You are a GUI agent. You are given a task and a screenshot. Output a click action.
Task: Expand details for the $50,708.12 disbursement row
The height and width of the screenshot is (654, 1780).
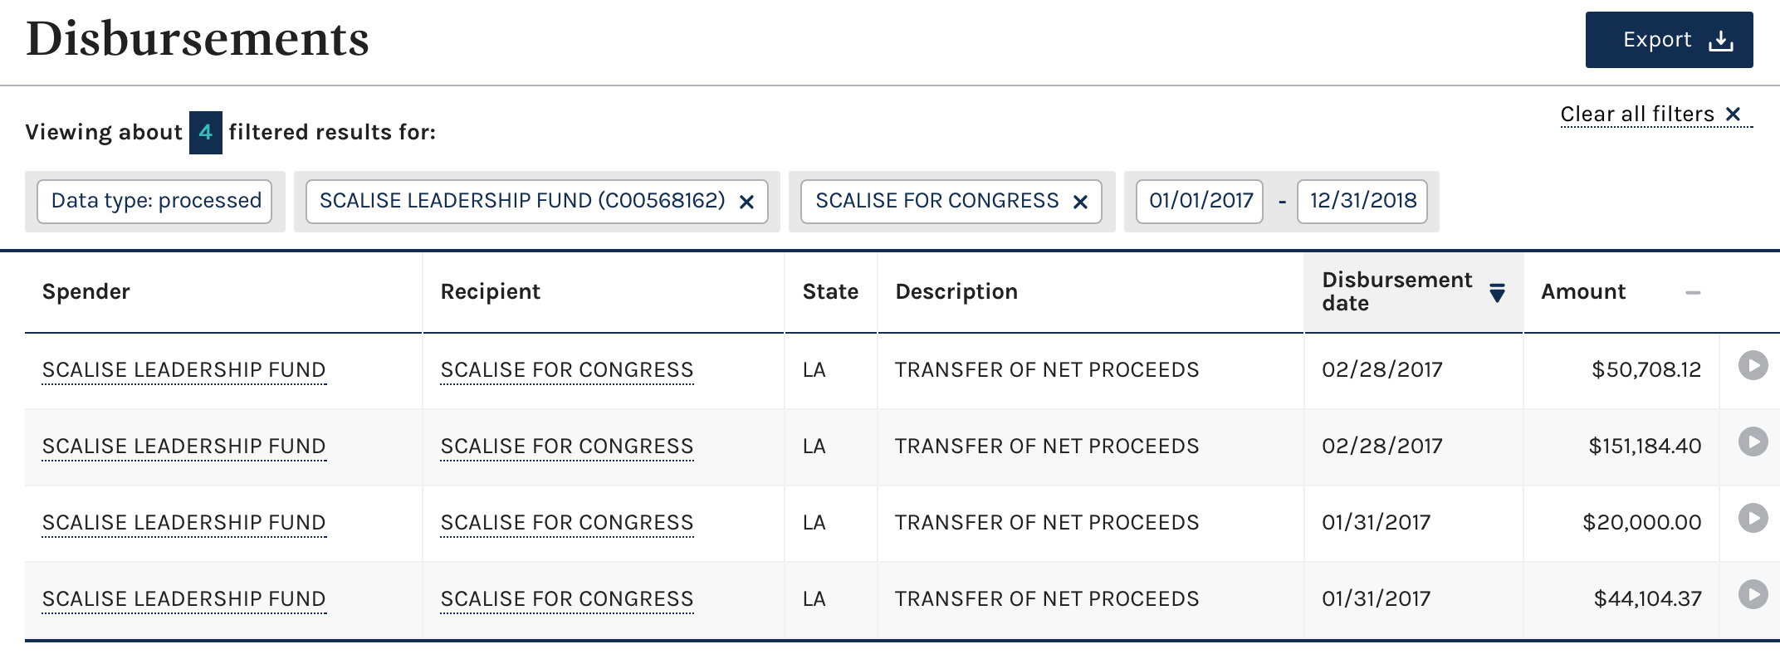pos(1753,365)
